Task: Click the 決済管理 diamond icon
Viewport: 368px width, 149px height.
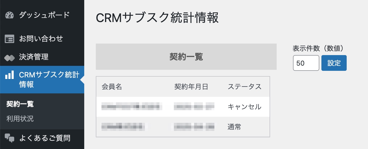Action: (x=9, y=57)
